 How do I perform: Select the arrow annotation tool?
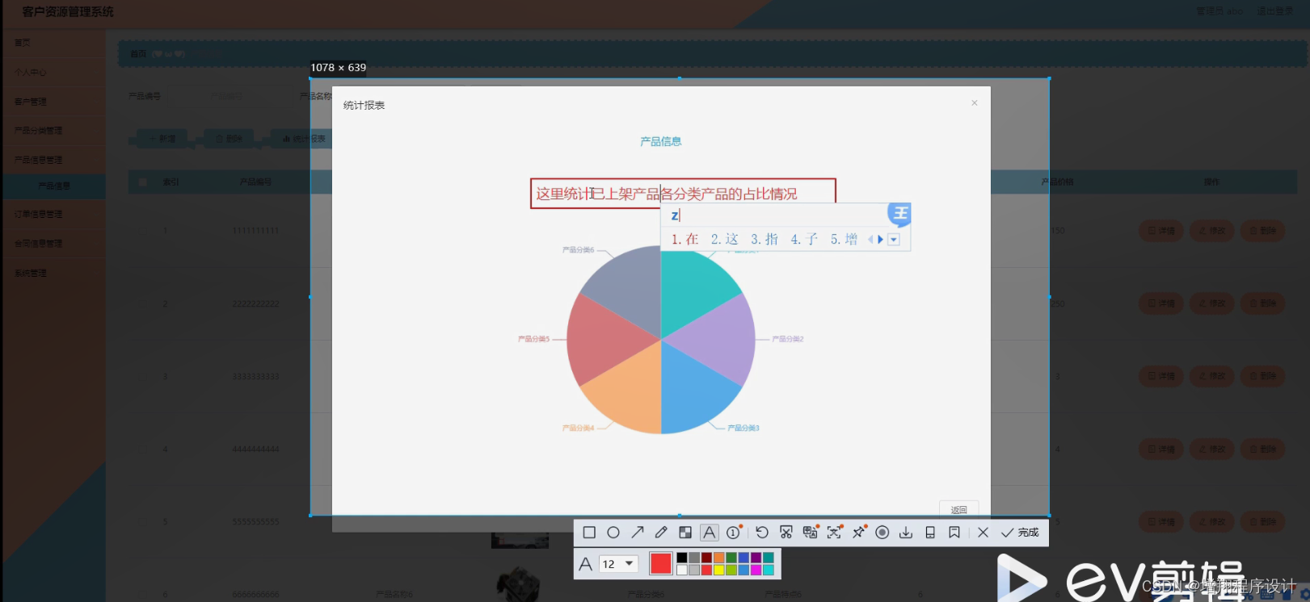[x=638, y=533]
